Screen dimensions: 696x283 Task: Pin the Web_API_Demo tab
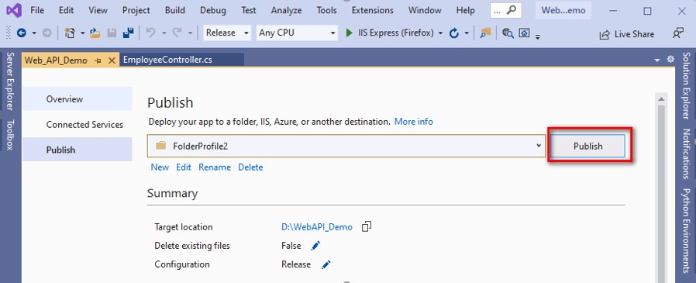pyautogui.click(x=98, y=60)
